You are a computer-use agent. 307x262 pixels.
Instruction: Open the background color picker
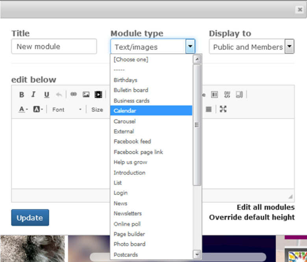click(x=38, y=110)
